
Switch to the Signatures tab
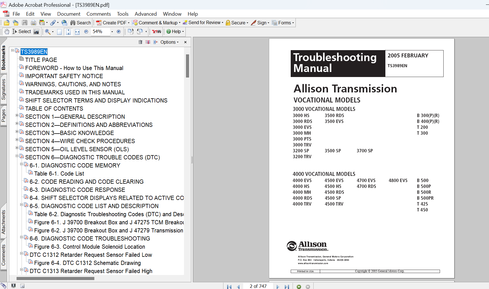[4, 90]
